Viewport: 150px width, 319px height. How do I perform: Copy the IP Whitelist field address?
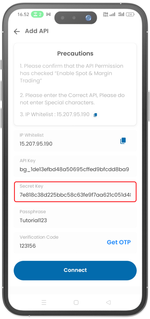coord(123,140)
